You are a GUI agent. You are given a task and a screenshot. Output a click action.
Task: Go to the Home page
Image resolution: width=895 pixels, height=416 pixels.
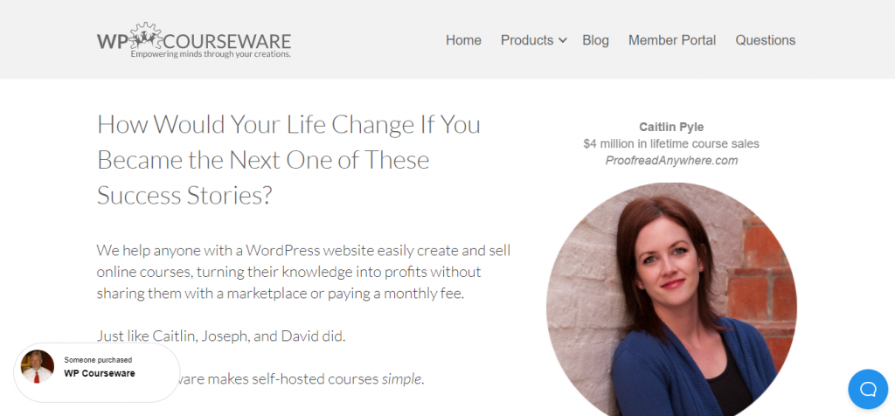[463, 40]
